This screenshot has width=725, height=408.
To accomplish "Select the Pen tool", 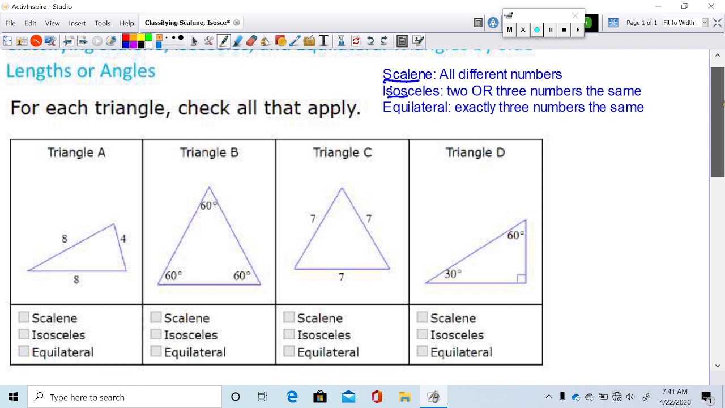I will pyautogui.click(x=224, y=41).
